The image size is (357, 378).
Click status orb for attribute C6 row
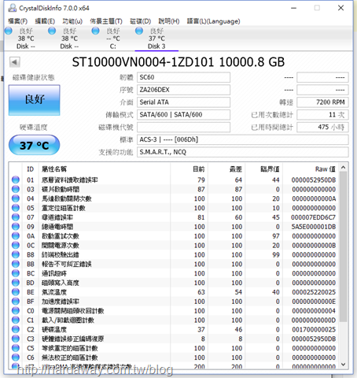[x=16, y=358]
